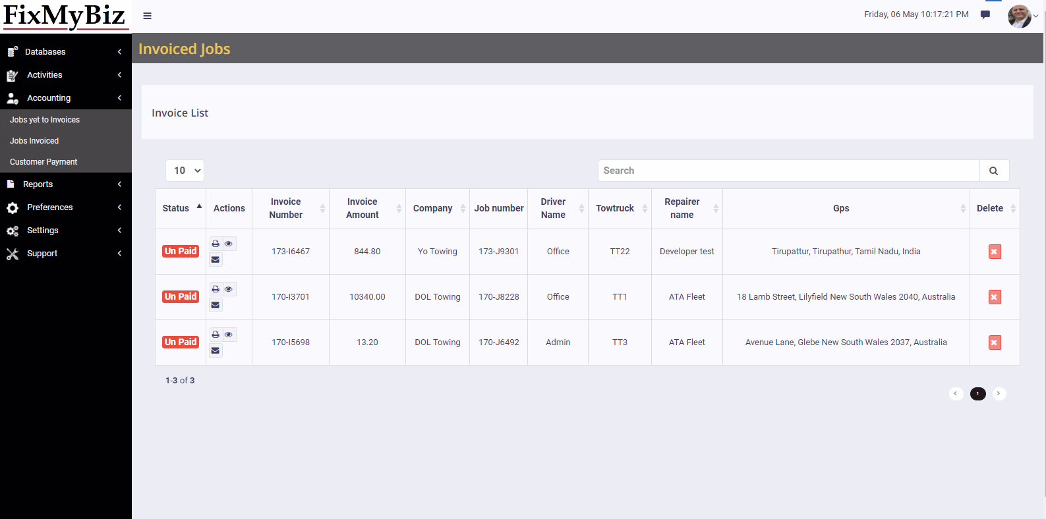The height and width of the screenshot is (519, 1046).
Task: Delete the Yo Towing invoice row
Action: (995, 252)
